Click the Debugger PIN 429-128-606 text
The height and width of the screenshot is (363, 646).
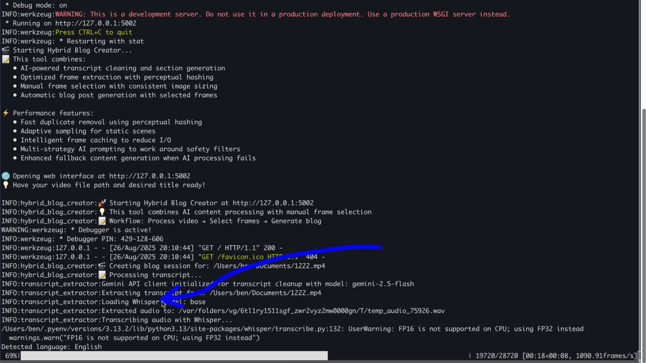pos(142,239)
